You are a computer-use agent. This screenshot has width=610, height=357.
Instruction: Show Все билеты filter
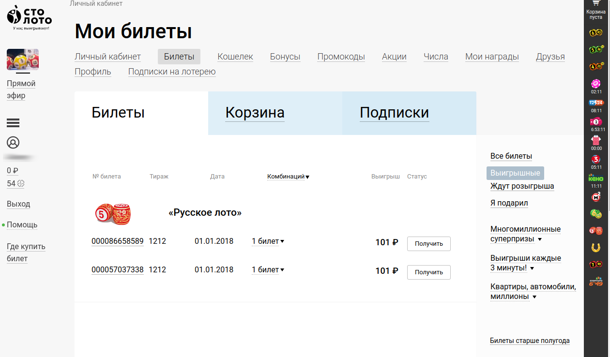[511, 156]
